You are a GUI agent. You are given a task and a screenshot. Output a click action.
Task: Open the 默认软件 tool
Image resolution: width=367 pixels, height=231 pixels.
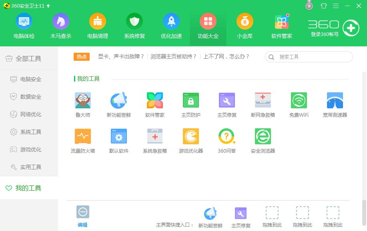119,141
